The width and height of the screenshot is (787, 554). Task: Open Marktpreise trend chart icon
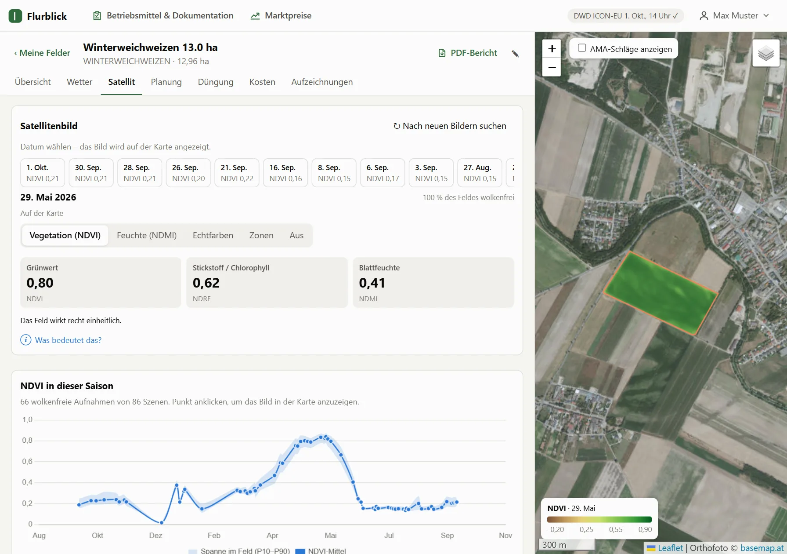(x=255, y=16)
